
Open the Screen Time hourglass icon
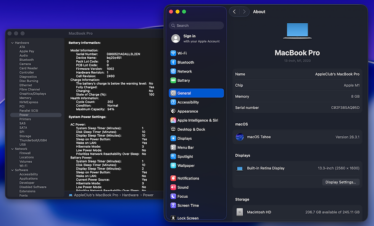coord(173,205)
